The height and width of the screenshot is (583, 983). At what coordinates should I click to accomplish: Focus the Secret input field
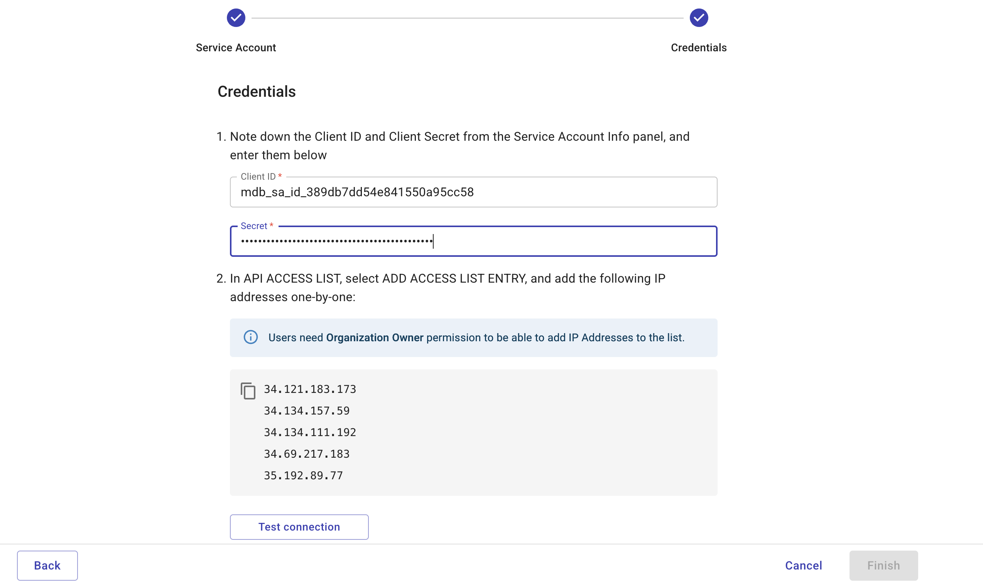click(x=473, y=241)
